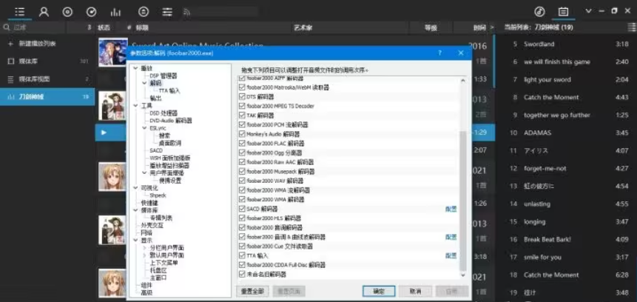Screen dimensions: 637x302
Task: Click the playlist panel menu icon beside 当前列表
Action: click(632, 27)
